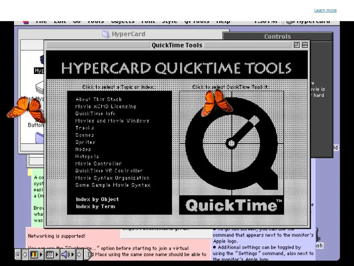The width and height of the screenshot is (354, 266).
Task: Click the QuickTime Tools window title bar
Action: click(177, 45)
